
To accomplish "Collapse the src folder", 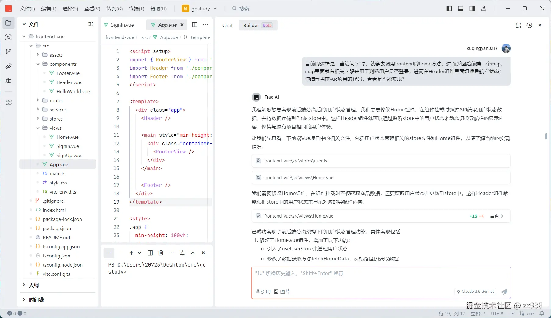I will click(31, 46).
